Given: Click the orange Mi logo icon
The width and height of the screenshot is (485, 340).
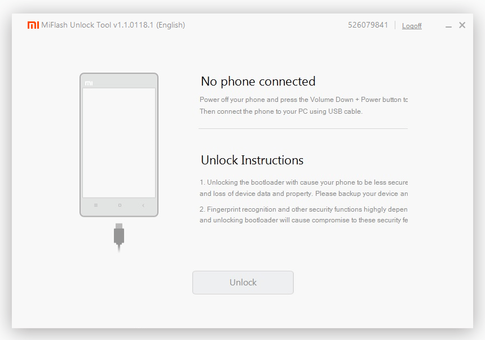Looking at the screenshot, I should 33,25.
